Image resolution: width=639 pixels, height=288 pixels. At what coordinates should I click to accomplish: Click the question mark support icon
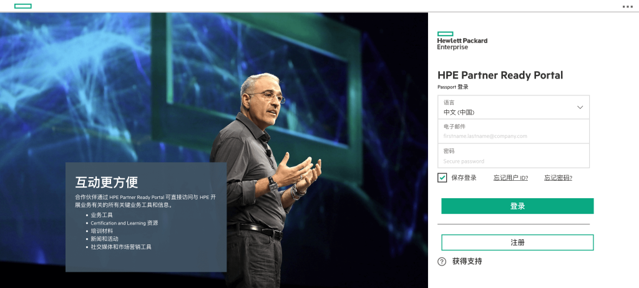[442, 262]
